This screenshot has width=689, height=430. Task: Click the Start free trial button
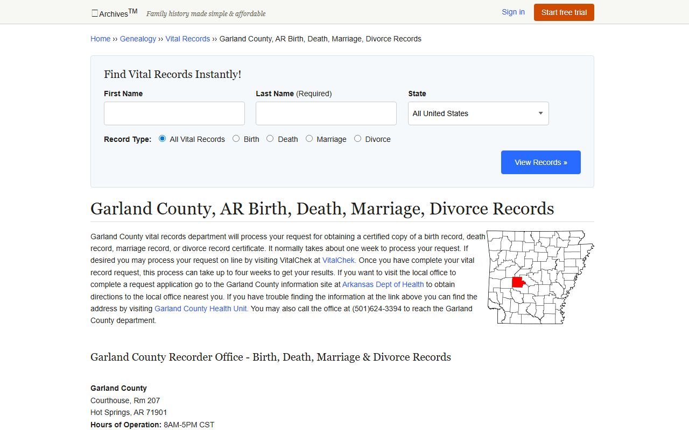(564, 12)
